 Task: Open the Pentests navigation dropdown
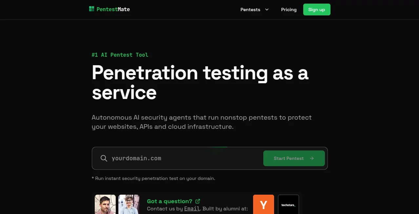(x=250, y=10)
